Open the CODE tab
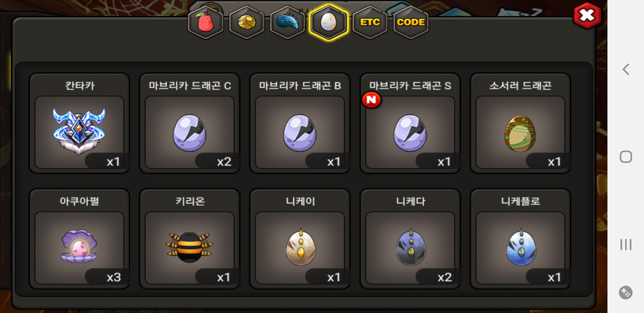The height and width of the screenshot is (313, 644). click(x=411, y=23)
